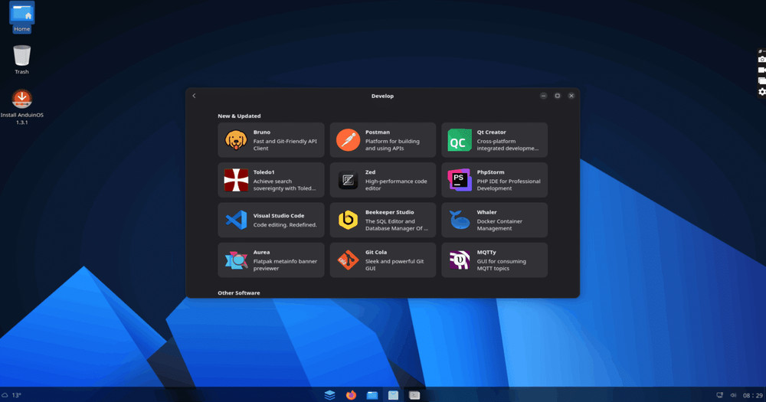Open the Visual Studio Code title

coord(279,216)
